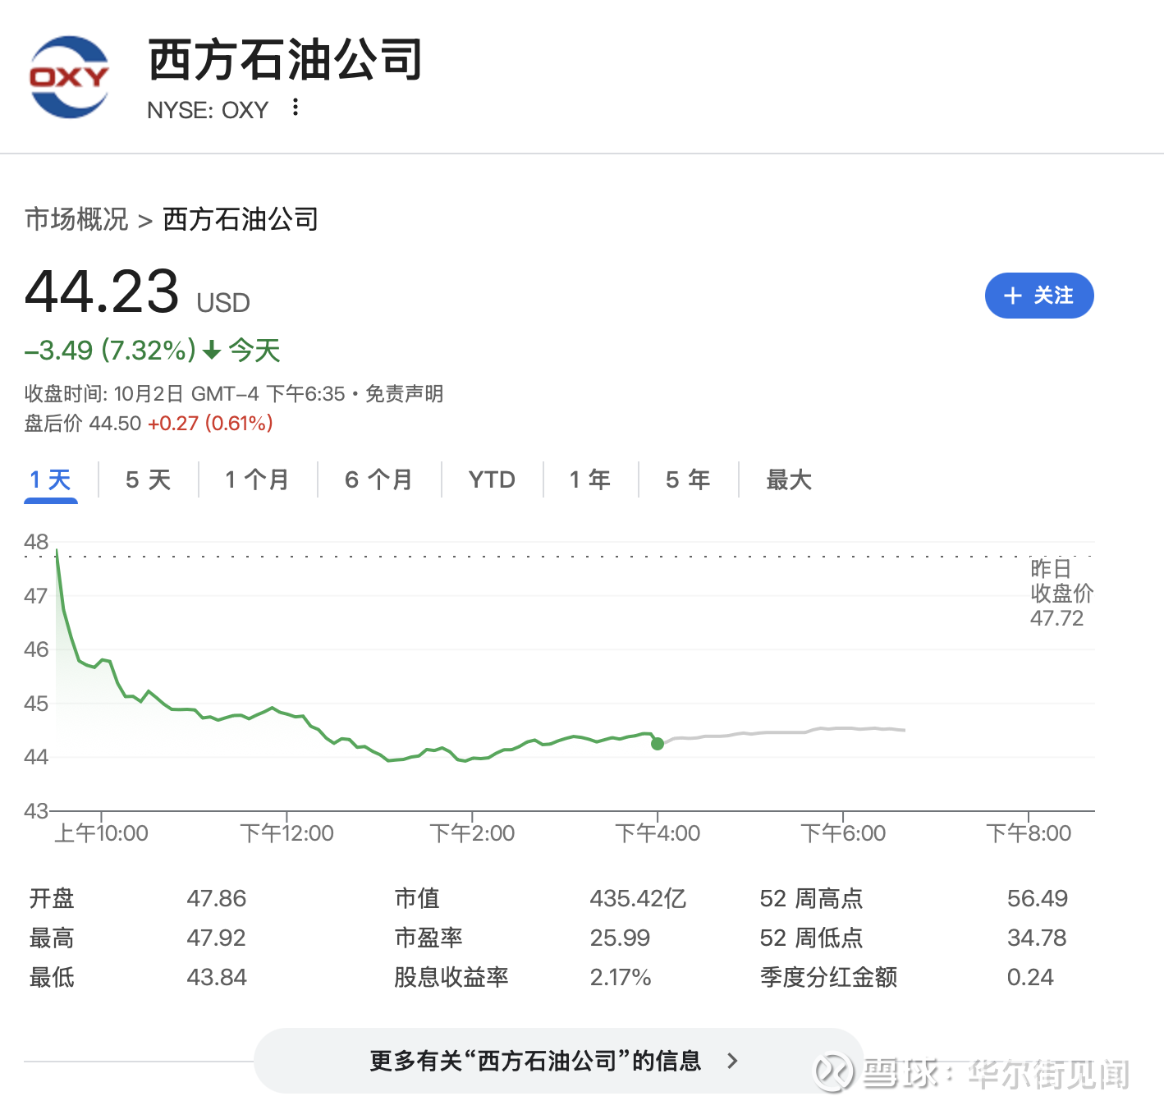Switch to the 1 个月 chart range
The height and width of the screenshot is (1110, 1164).
tap(258, 479)
